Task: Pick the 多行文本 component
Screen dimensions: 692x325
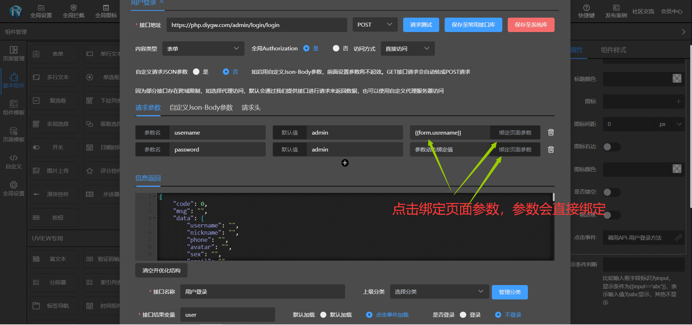Action: tap(54, 77)
